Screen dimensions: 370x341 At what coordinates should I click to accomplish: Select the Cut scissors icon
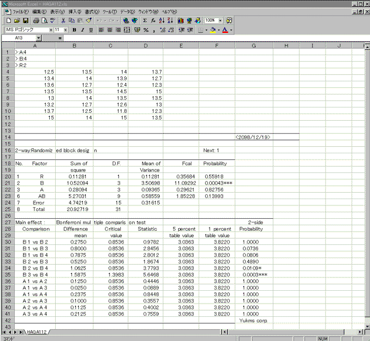[x=63, y=21]
